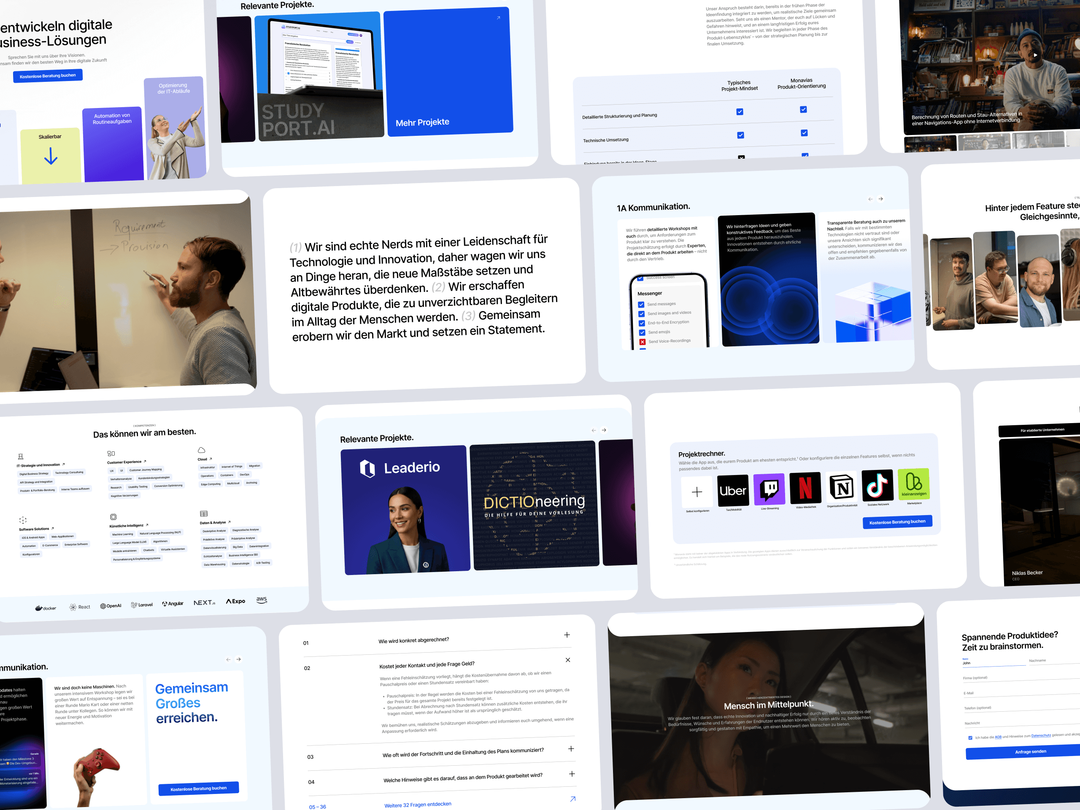Open the Software Solutions competency link
This screenshot has height=810, width=1080.
tap(37, 529)
